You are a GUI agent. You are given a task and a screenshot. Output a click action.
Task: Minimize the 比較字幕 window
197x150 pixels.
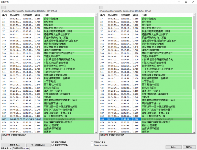[179, 2]
